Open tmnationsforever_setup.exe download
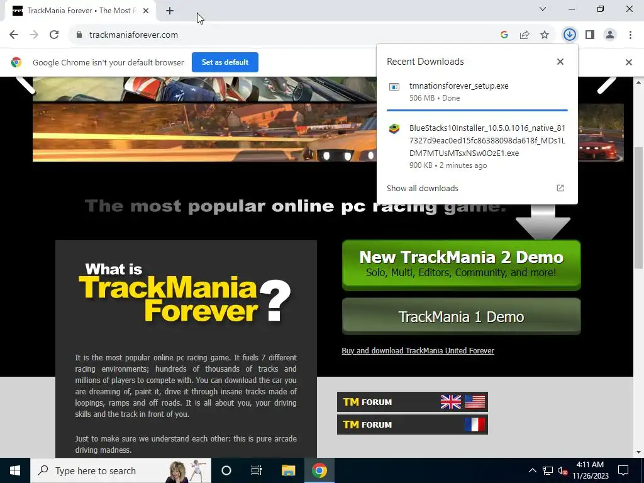Image resolution: width=644 pixels, height=483 pixels. [x=477, y=92]
